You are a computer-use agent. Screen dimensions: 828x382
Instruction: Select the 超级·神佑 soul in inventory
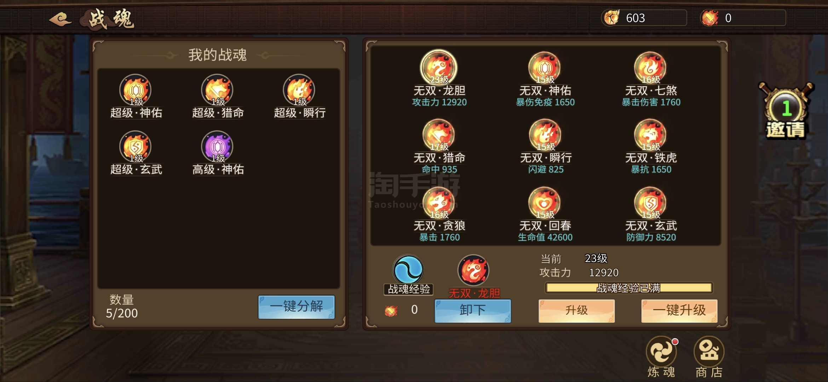136,90
